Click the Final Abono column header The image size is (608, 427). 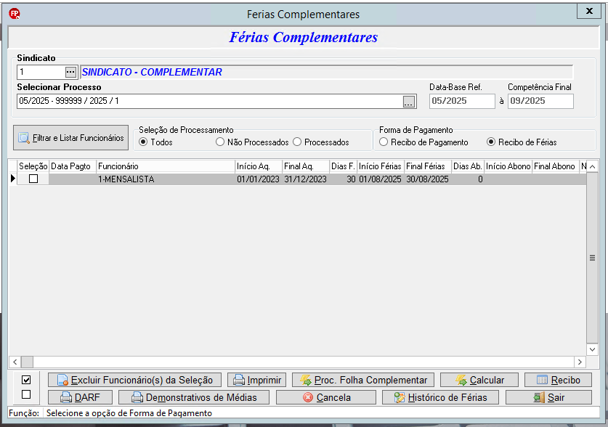[555, 166]
